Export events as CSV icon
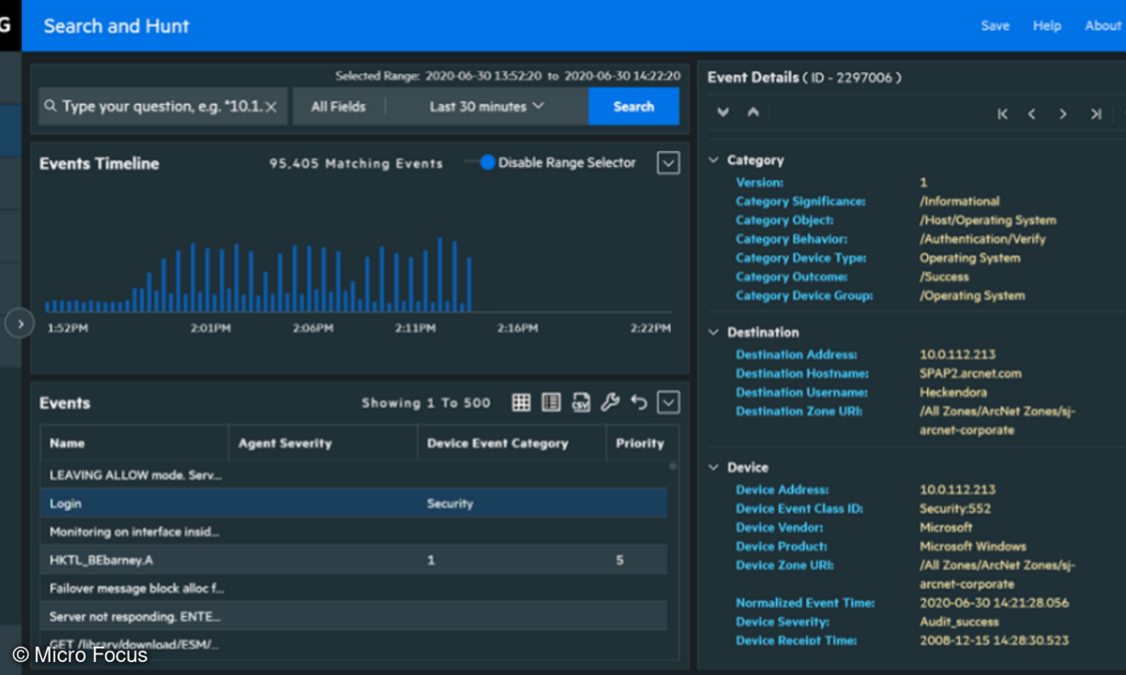Screen dimensions: 1126x675 [x=581, y=402]
